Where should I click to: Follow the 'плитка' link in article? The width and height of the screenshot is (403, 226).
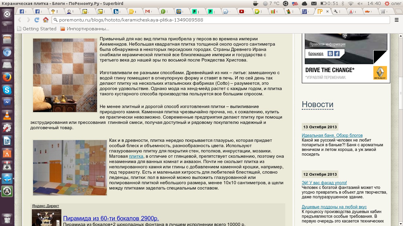tap(136, 156)
